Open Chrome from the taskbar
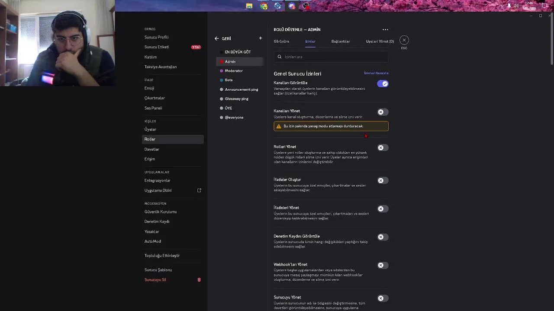554x311 pixels. (x=264, y=6)
